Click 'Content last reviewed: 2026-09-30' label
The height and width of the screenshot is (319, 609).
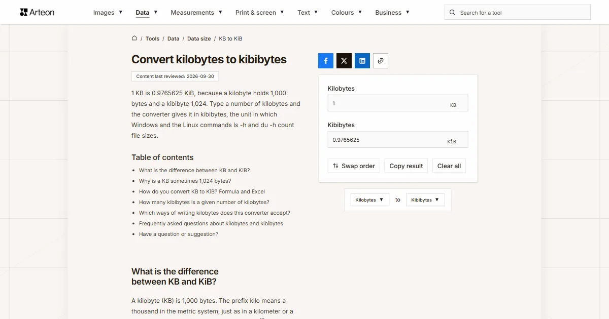point(175,76)
